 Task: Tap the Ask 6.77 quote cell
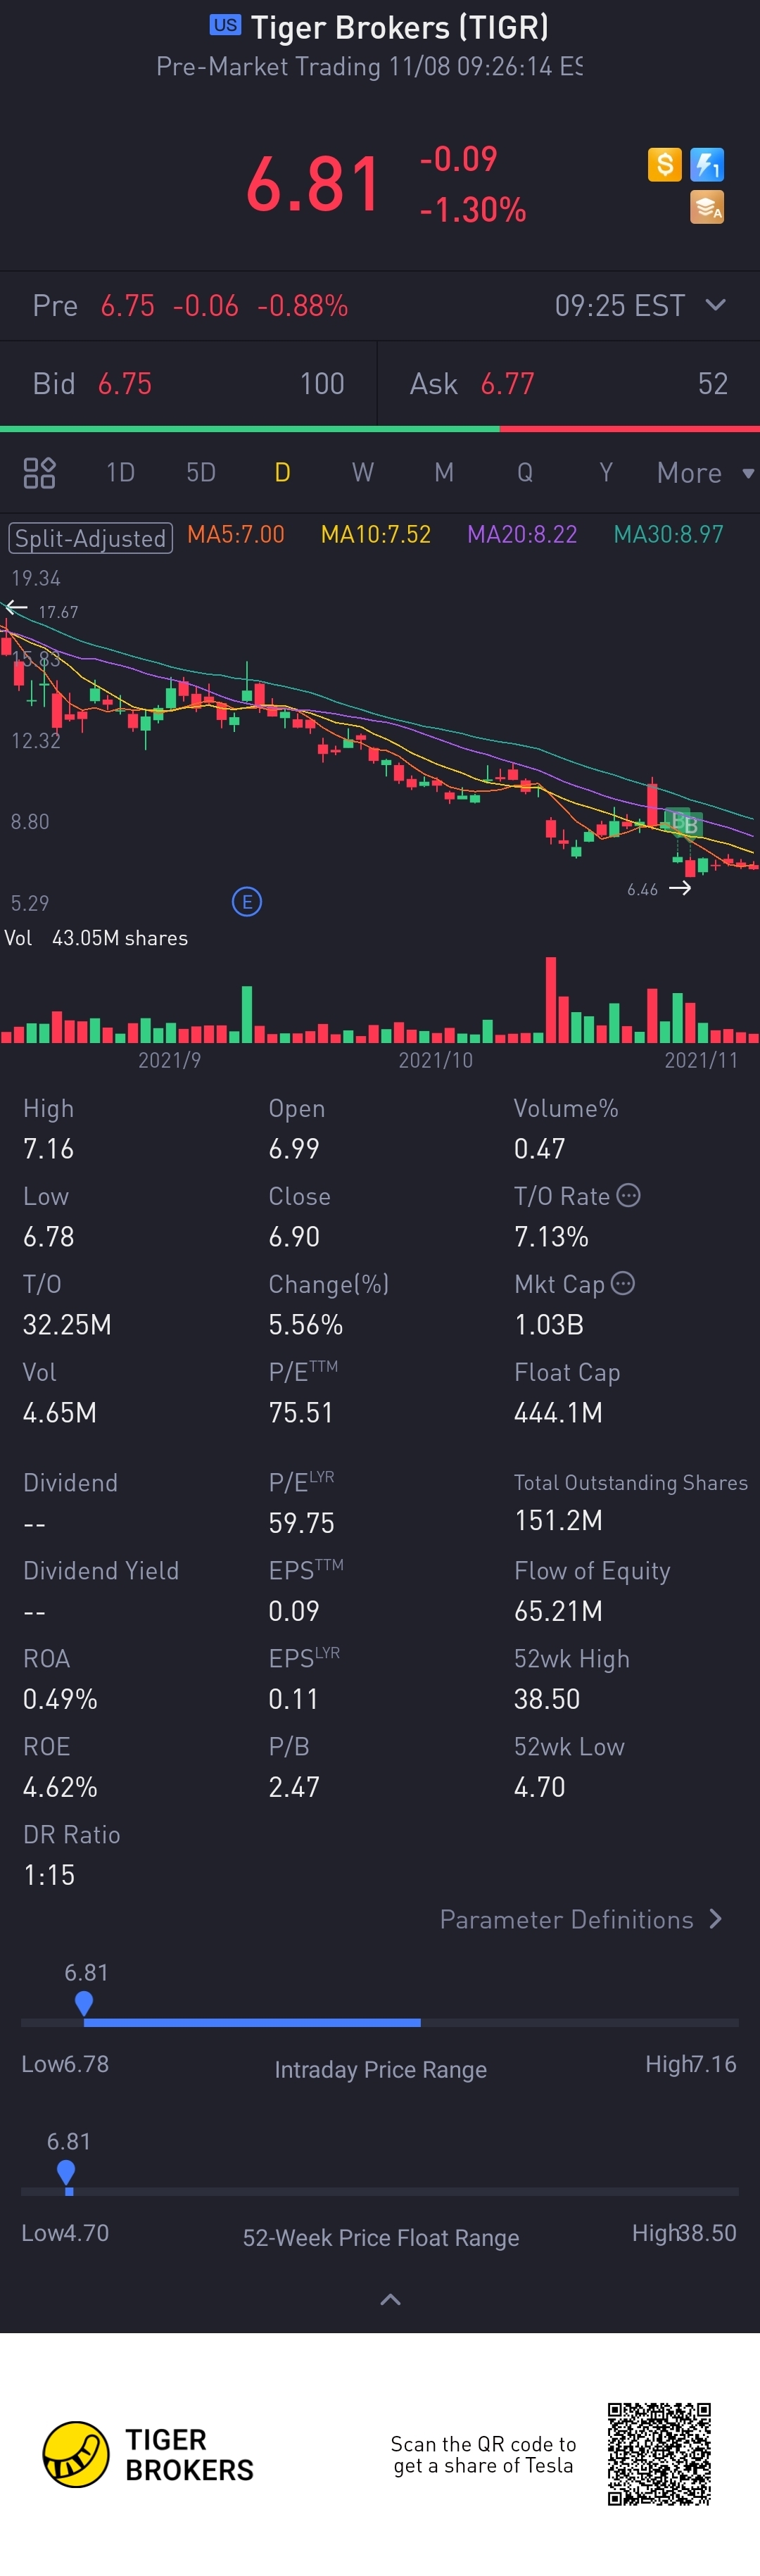coord(569,383)
